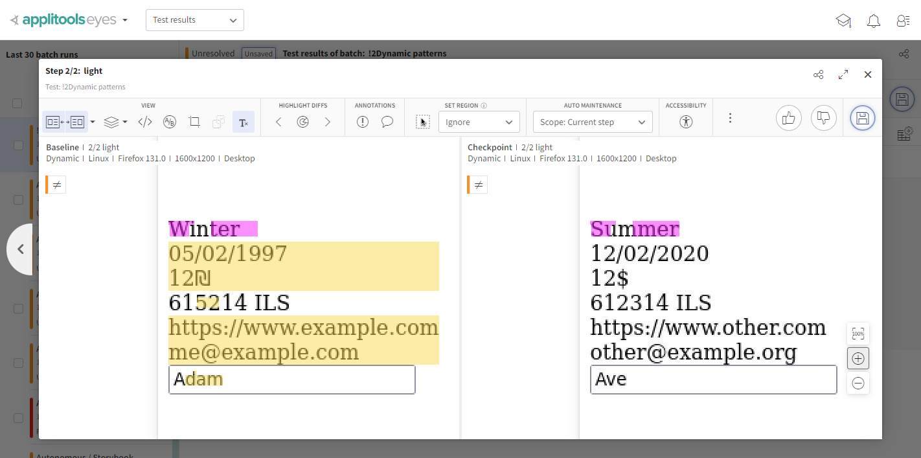The height and width of the screenshot is (458, 921).
Task: Open the comment annotation speech bubble
Action: click(387, 121)
